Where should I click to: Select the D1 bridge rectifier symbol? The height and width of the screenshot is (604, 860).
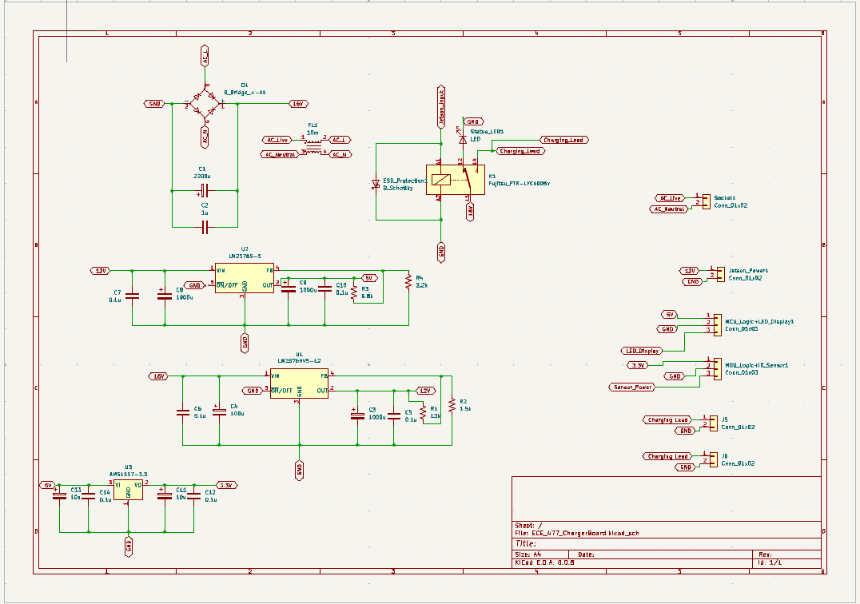(x=205, y=104)
